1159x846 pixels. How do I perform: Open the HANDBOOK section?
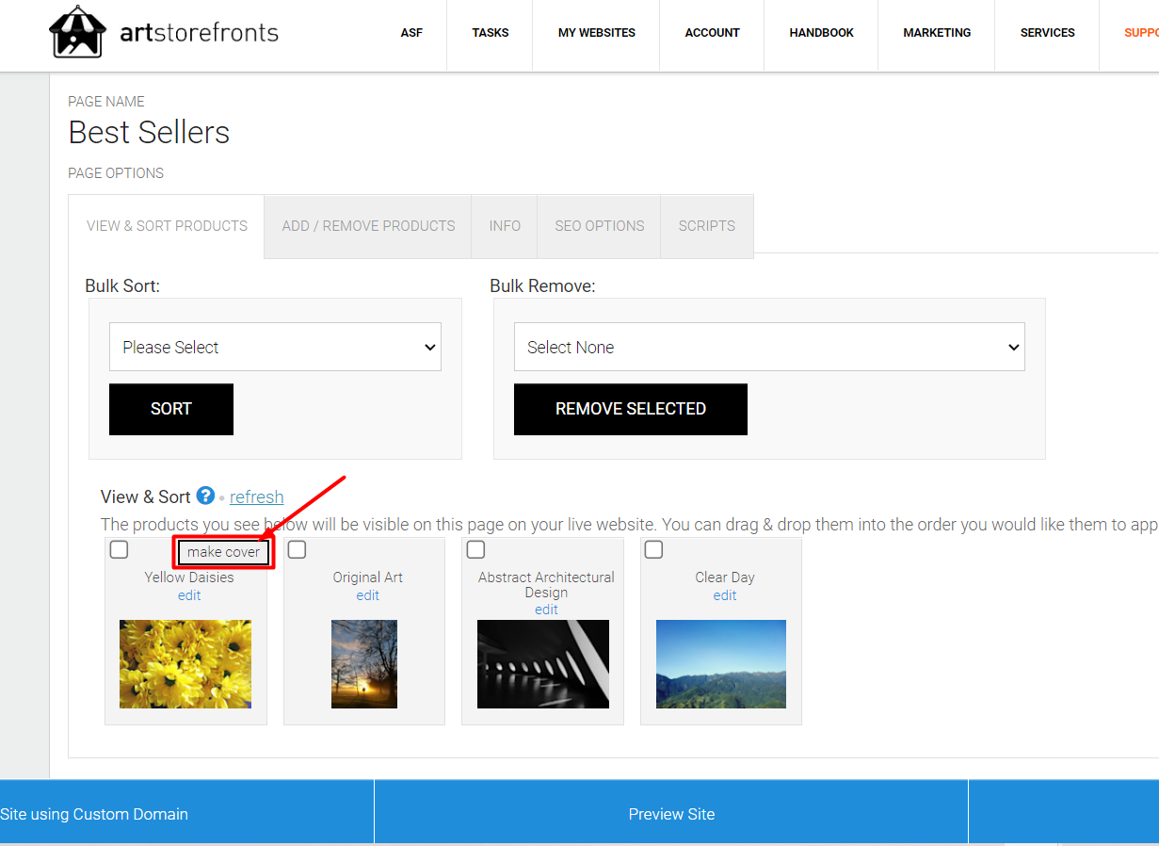coord(820,32)
